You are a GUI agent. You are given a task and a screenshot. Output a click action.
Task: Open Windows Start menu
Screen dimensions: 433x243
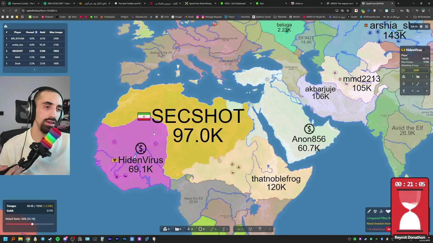click(x=5, y=239)
